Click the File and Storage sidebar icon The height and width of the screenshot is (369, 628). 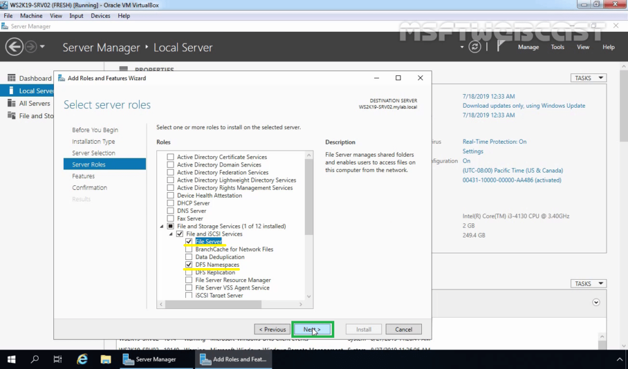point(12,116)
